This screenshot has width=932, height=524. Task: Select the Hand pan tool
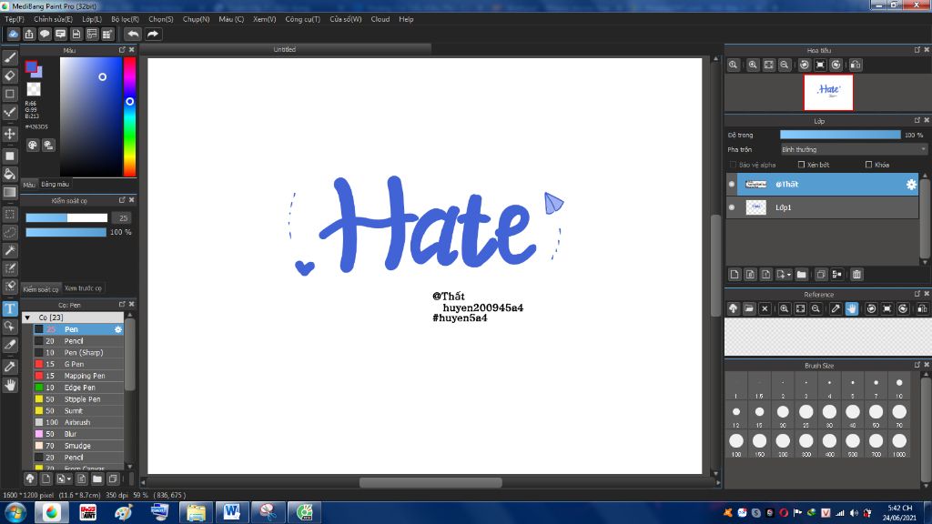(10, 385)
